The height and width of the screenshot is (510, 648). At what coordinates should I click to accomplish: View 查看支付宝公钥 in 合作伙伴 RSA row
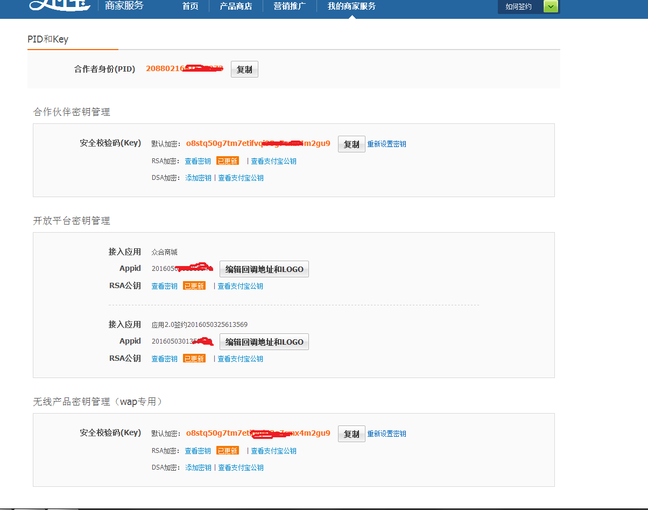pos(273,161)
